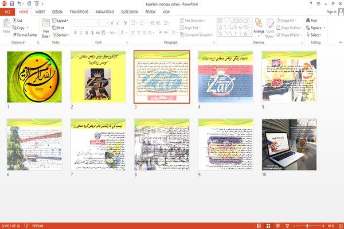The height and width of the screenshot is (229, 344).
Task: Select slide 7 thumbnail
Action: click(x=98, y=145)
